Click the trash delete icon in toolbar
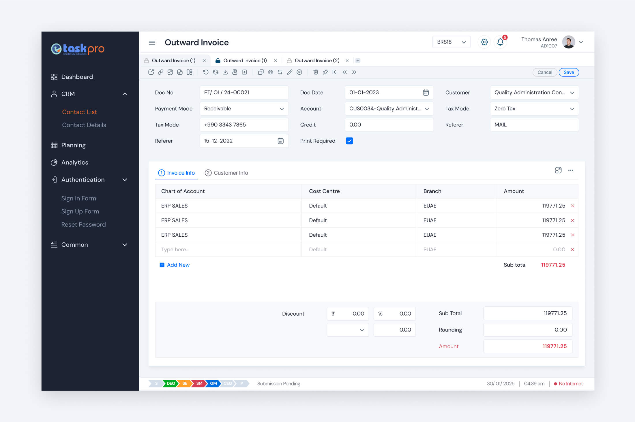635x422 pixels. [x=316, y=72]
